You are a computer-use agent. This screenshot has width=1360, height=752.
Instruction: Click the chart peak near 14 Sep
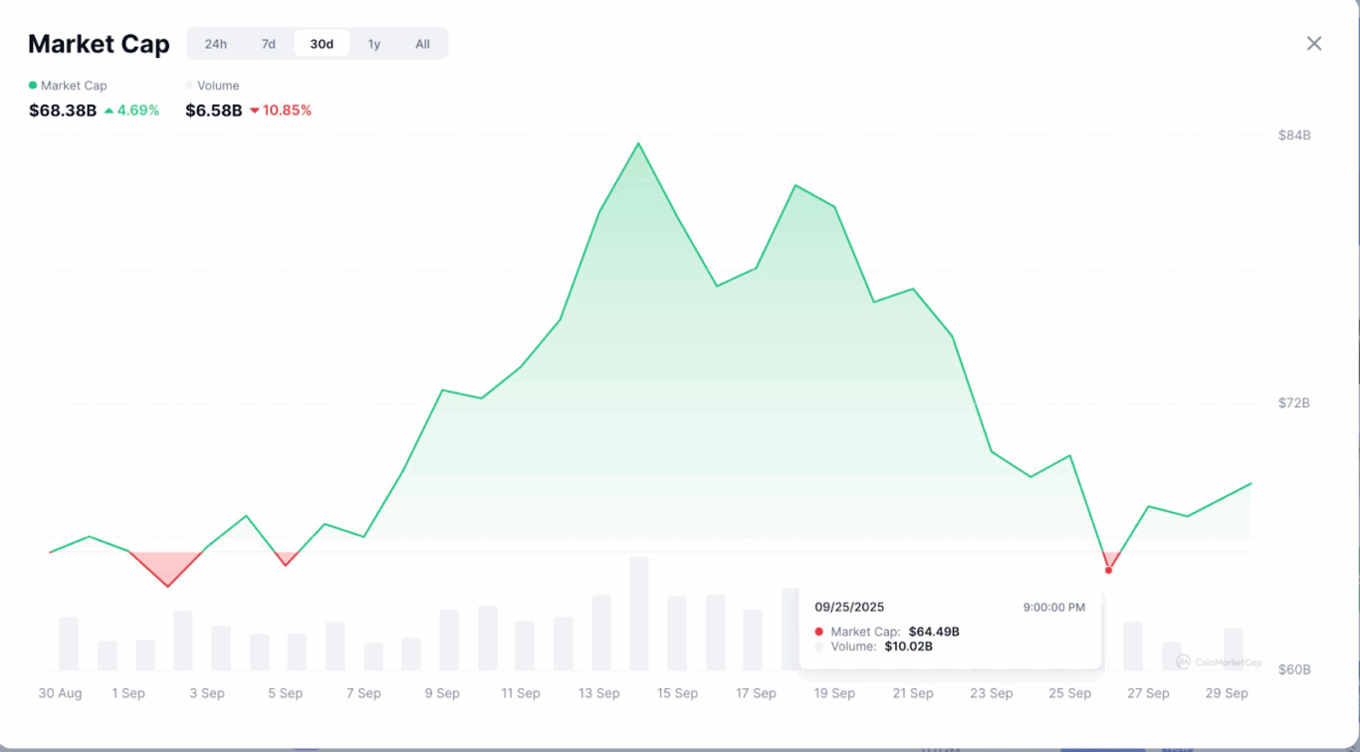pyautogui.click(x=638, y=143)
